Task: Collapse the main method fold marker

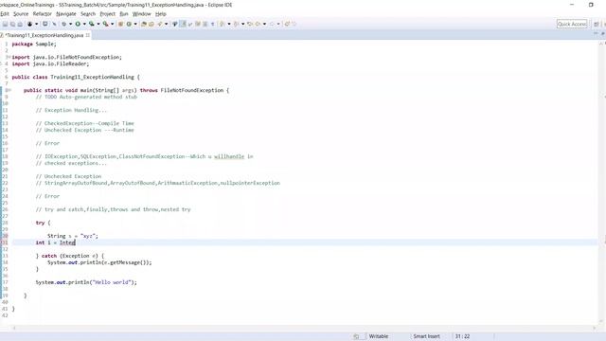Action: click(9, 90)
